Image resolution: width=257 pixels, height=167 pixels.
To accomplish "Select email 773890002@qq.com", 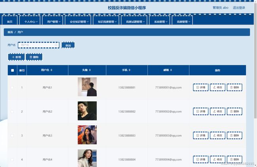I will point(168,111).
